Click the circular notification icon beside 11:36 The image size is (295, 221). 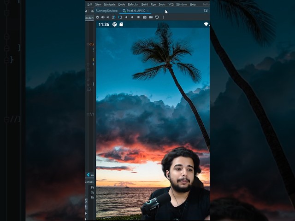115,24
